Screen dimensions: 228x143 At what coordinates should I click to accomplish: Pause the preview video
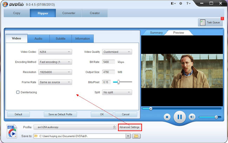pyautogui.click(x=180, y=117)
